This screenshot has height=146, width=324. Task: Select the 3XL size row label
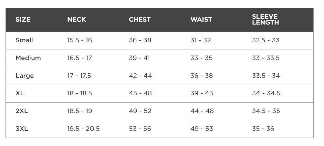[22, 129]
